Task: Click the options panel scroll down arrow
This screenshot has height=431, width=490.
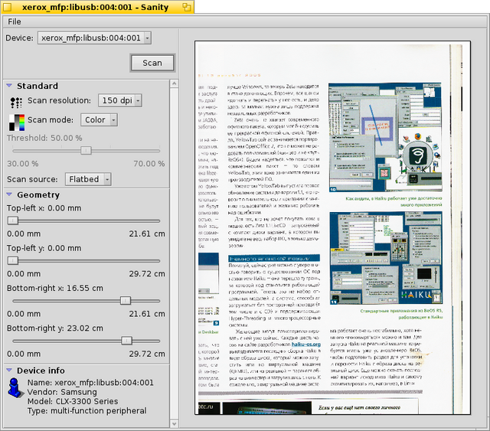Action: click(x=175, y=424)
